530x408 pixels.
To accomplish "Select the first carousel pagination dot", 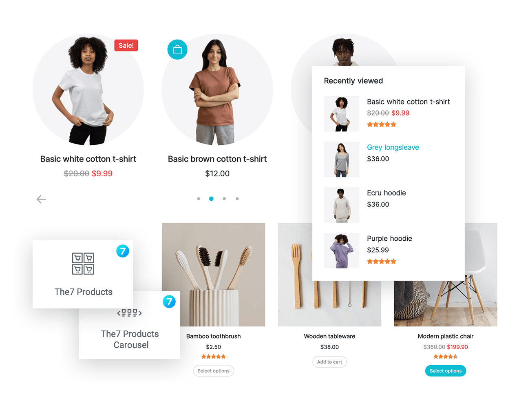I will 199,199.
